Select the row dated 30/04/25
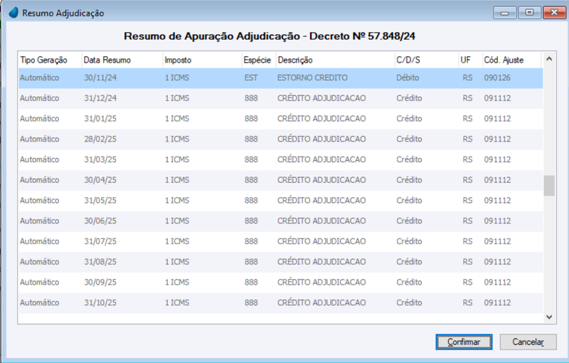The width and height of the screenshot is (569, 363). [280, 180]
